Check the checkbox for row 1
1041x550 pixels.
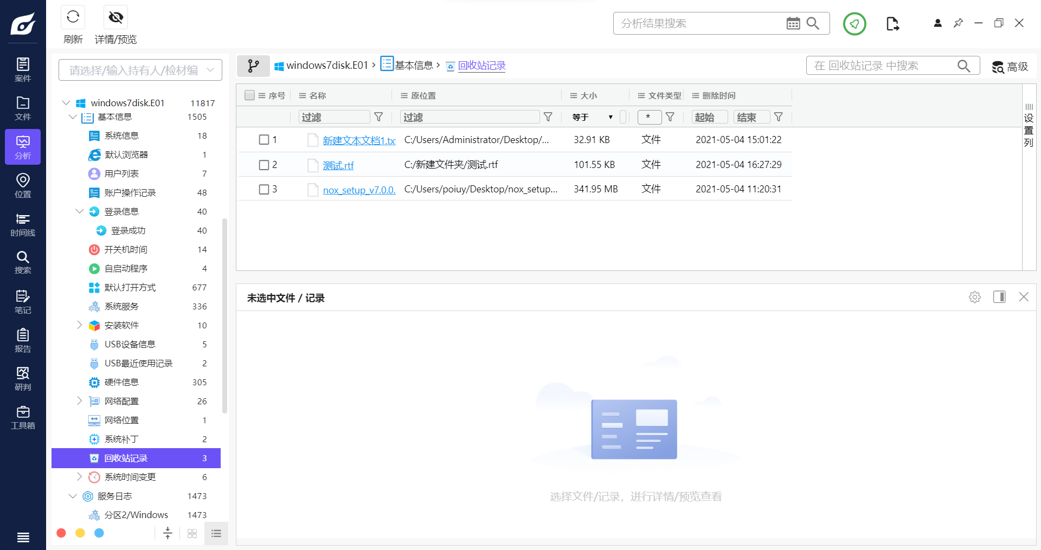264,140
